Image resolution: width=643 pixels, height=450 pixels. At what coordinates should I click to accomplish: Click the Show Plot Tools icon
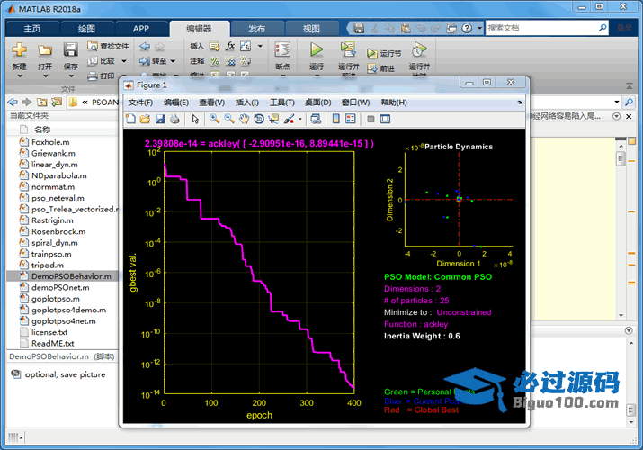coord(386,119)
